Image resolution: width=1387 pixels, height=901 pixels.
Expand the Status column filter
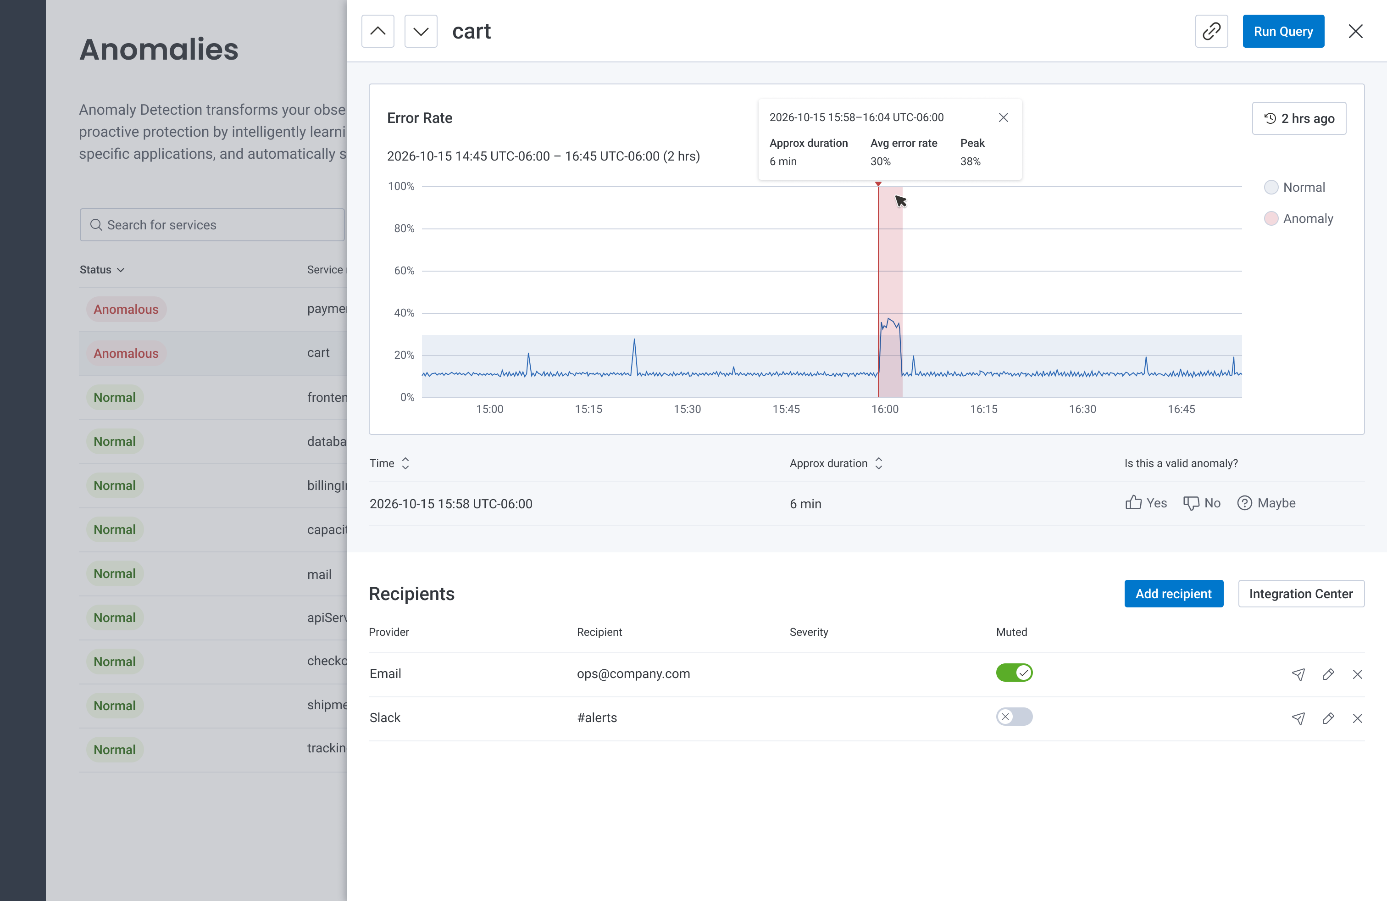click(102, 270)
